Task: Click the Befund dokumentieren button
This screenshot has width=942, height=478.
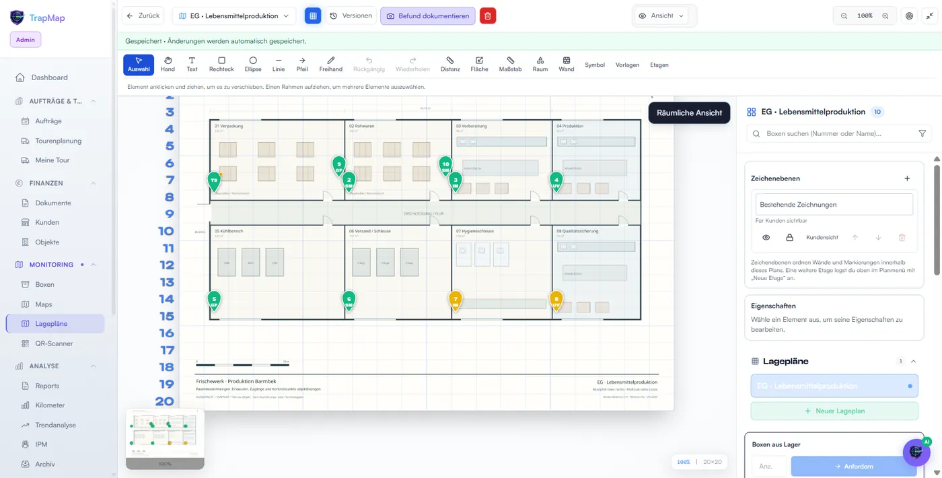Action: coord(428,15)
